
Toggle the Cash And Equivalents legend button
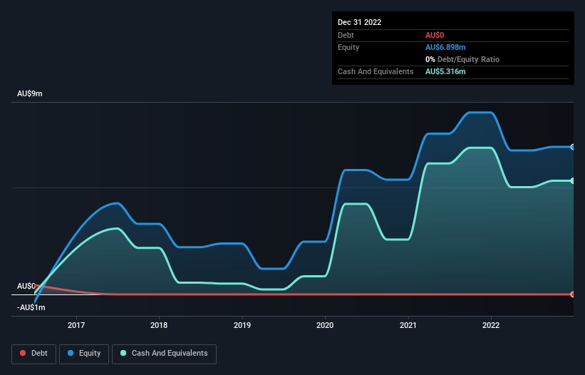pos(164,354)
